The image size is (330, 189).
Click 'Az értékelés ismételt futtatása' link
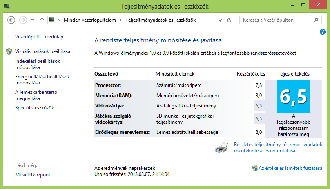pos(290,168)
